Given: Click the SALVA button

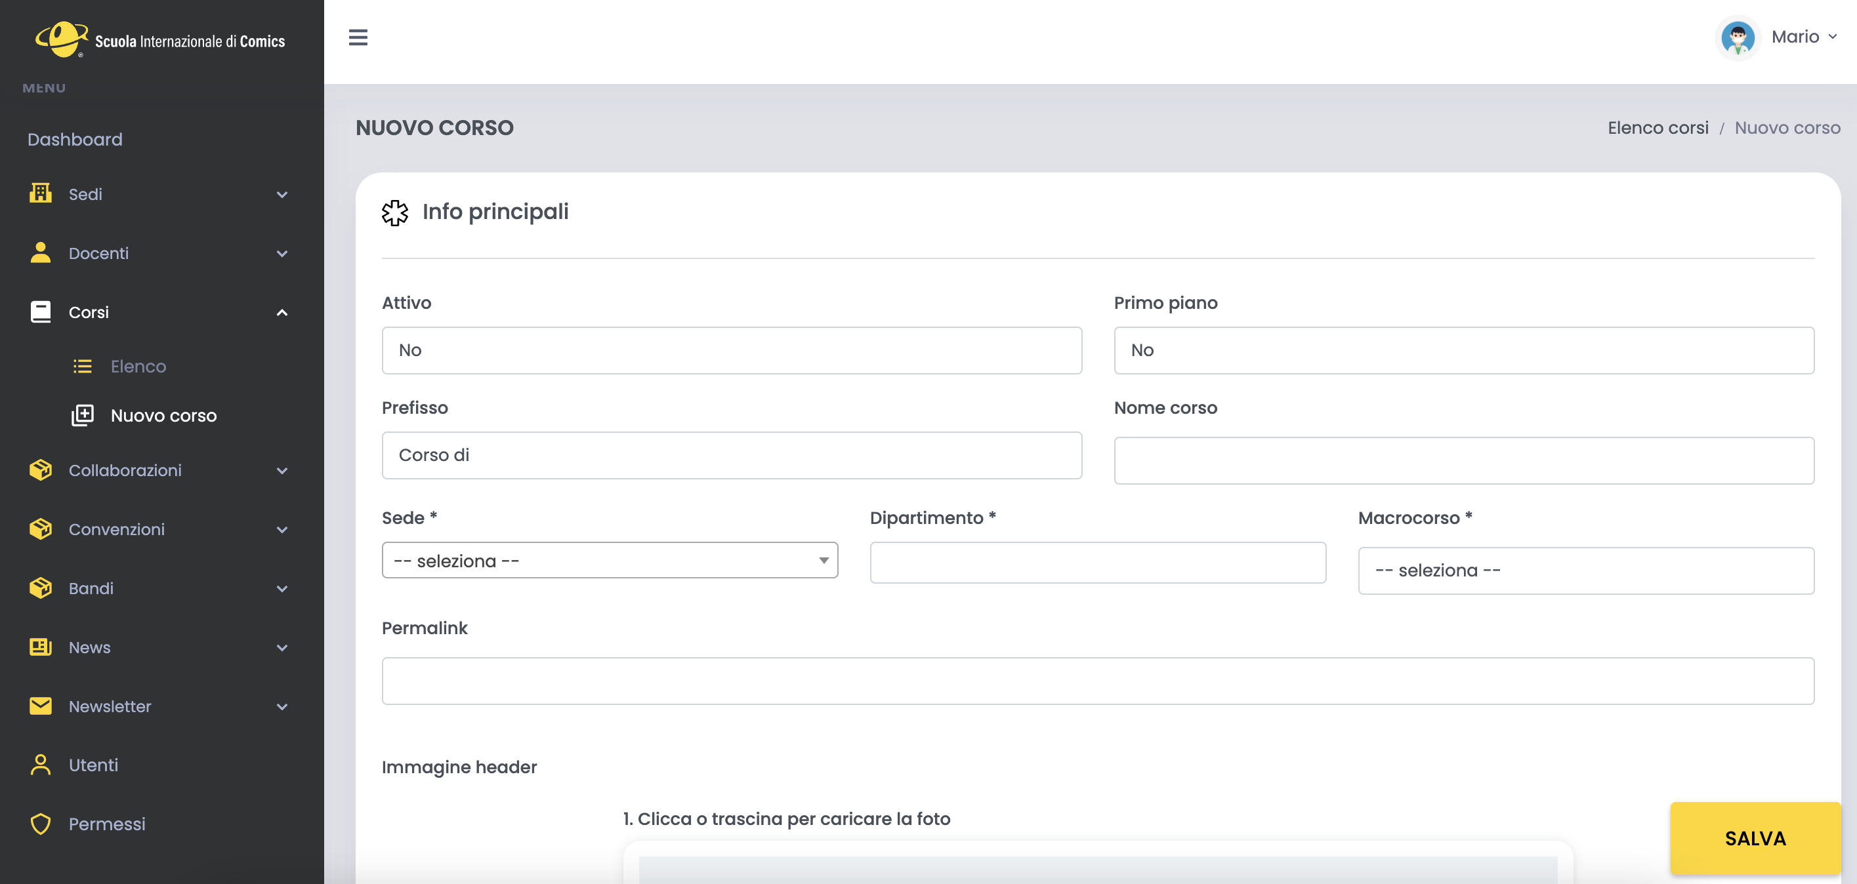Looking at the screenshot, I should tap(1755, 838).
